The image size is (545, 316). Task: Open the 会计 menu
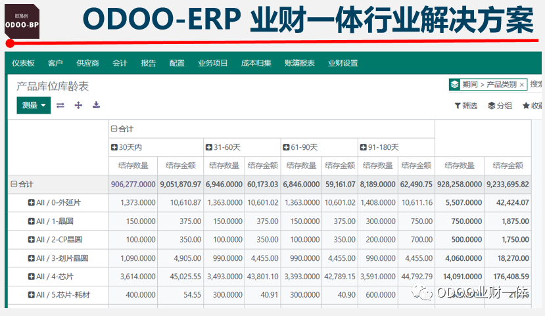click(120, 63)
